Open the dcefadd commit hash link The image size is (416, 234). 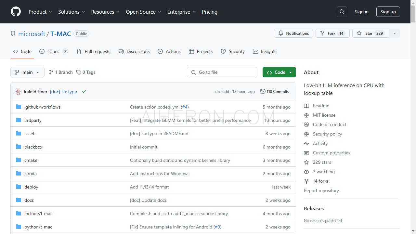[x=222, y=92]
